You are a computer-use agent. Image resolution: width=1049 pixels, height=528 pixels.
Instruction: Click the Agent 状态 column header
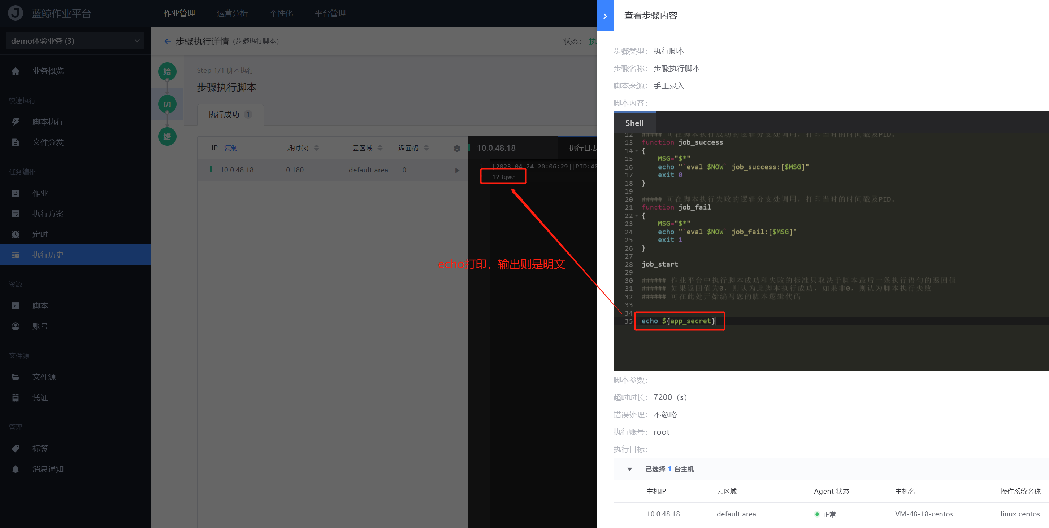click(x=832, y=491)
